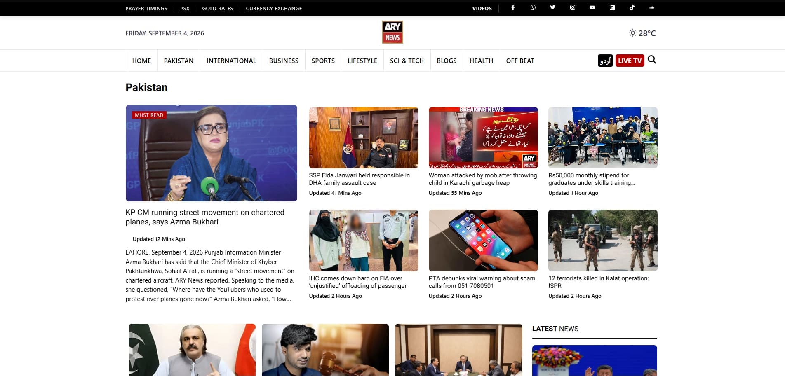The height and width of the screenshot is (376, 785).
Task: Click 'Updated 41 Mins Ago' timestamp
Action: (x=335, y=193)
